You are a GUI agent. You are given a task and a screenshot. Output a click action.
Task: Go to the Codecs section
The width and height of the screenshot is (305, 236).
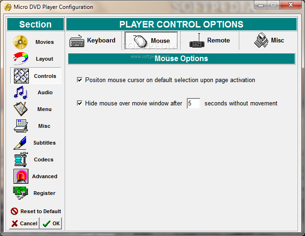[44, 160]
